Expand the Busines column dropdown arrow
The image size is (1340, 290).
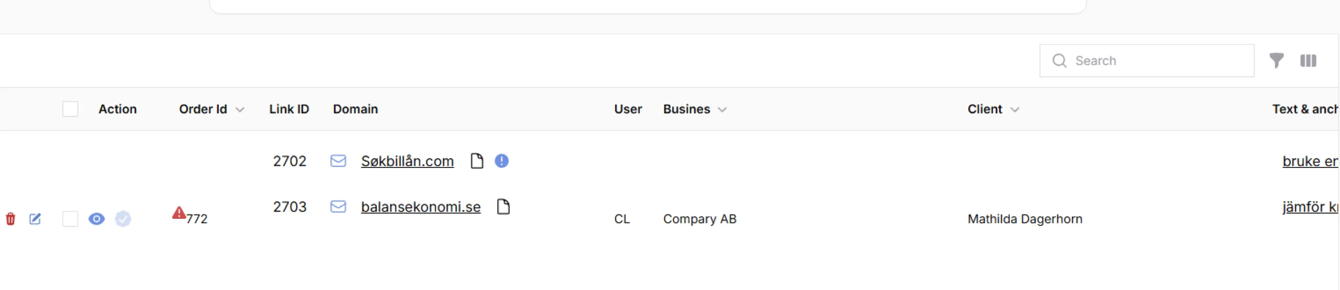pos(722,109)
